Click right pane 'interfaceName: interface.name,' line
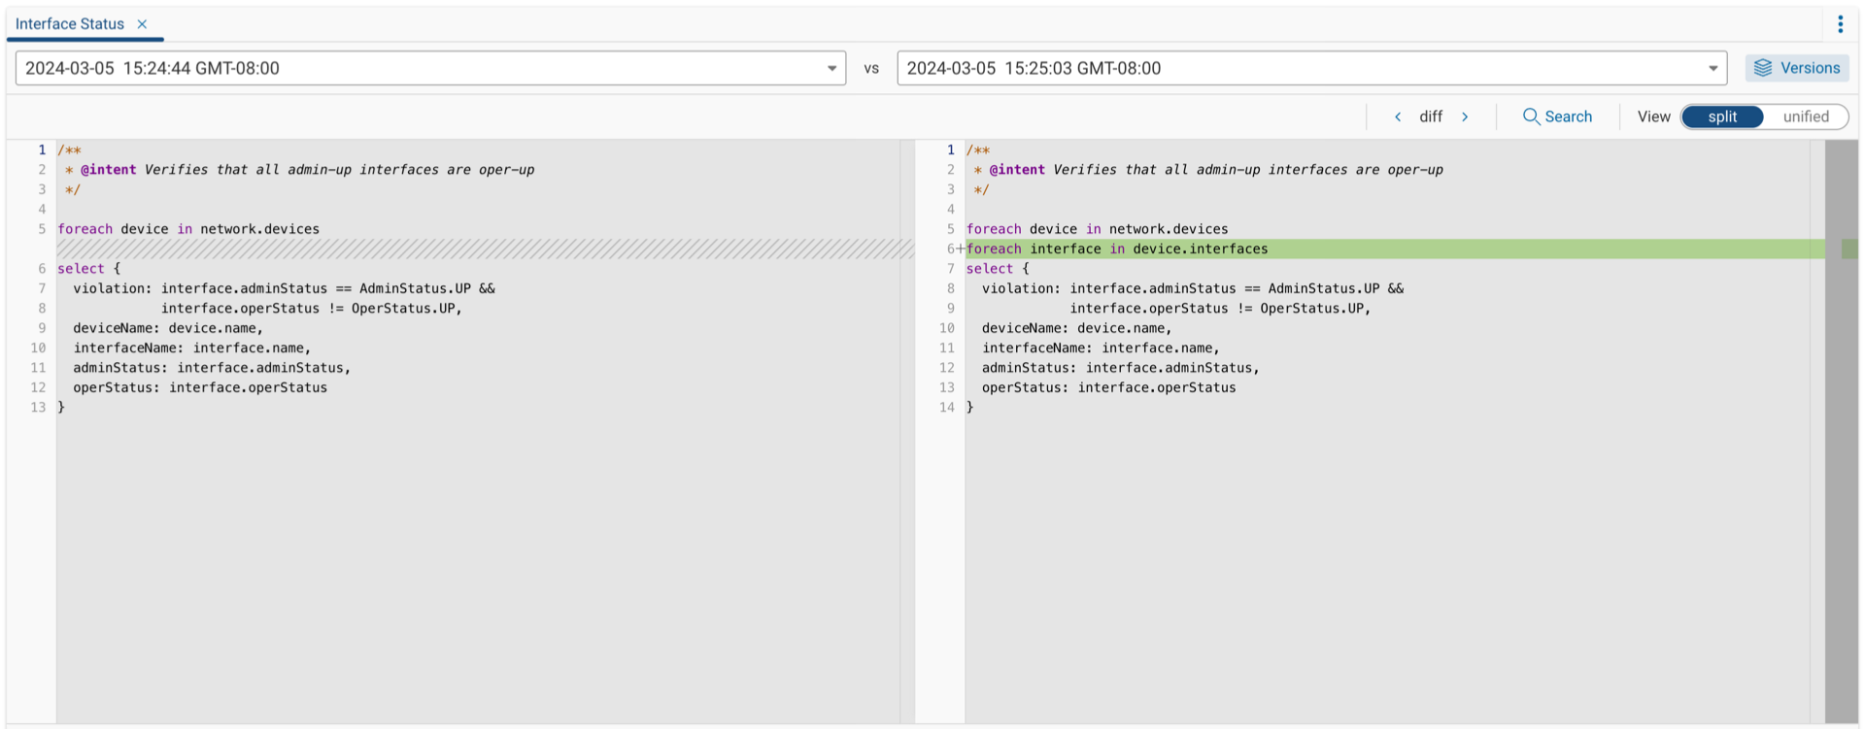Viewport: 1865px width, 729px height. (1101, 348)
